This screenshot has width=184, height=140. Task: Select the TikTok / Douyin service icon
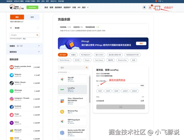click(11, 83)
